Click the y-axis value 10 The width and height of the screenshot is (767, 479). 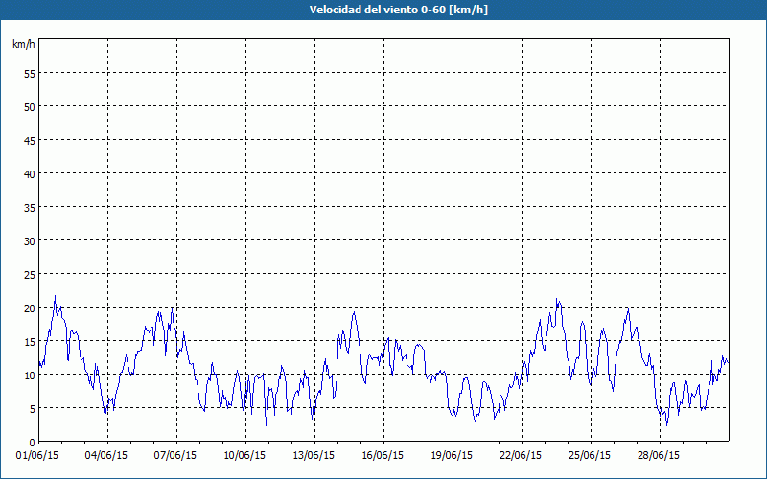(x=30, y=376)
